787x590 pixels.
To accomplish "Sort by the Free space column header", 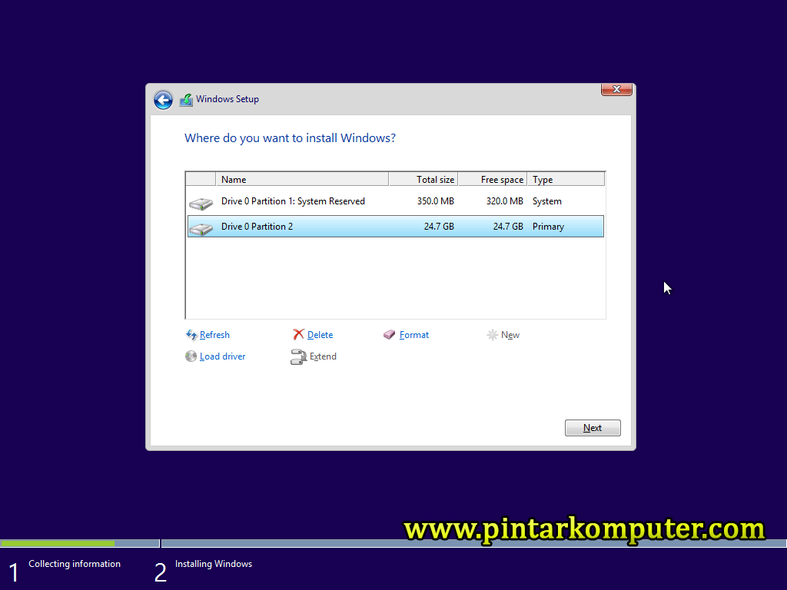I will (493, 179).
